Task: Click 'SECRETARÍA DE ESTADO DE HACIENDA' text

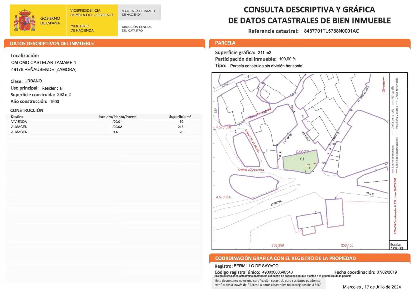Action: (x=138, y=13)
